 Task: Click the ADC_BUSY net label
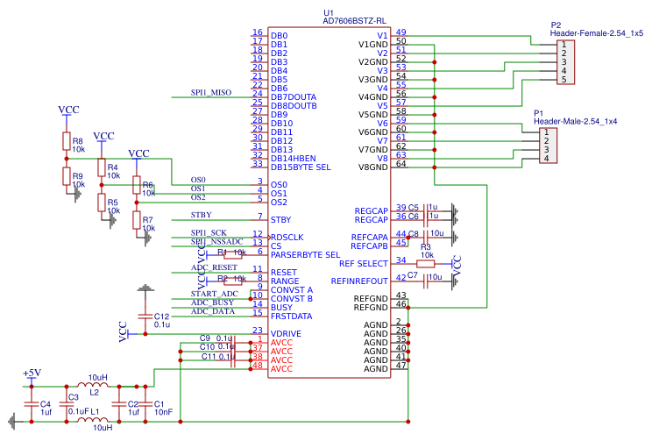(212, 302)
